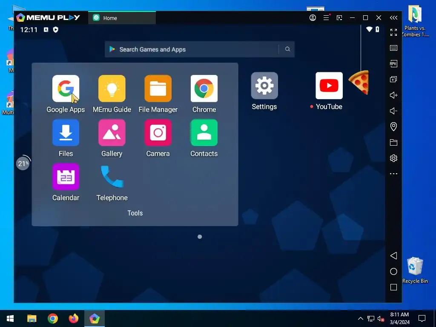Click the compact window mode icon

click(339, 18)
